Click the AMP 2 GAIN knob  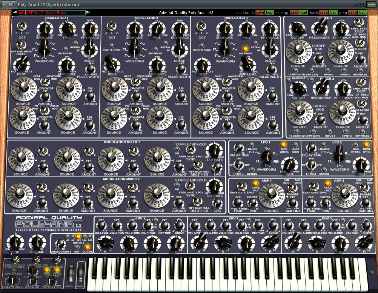(x=310, y=203)
